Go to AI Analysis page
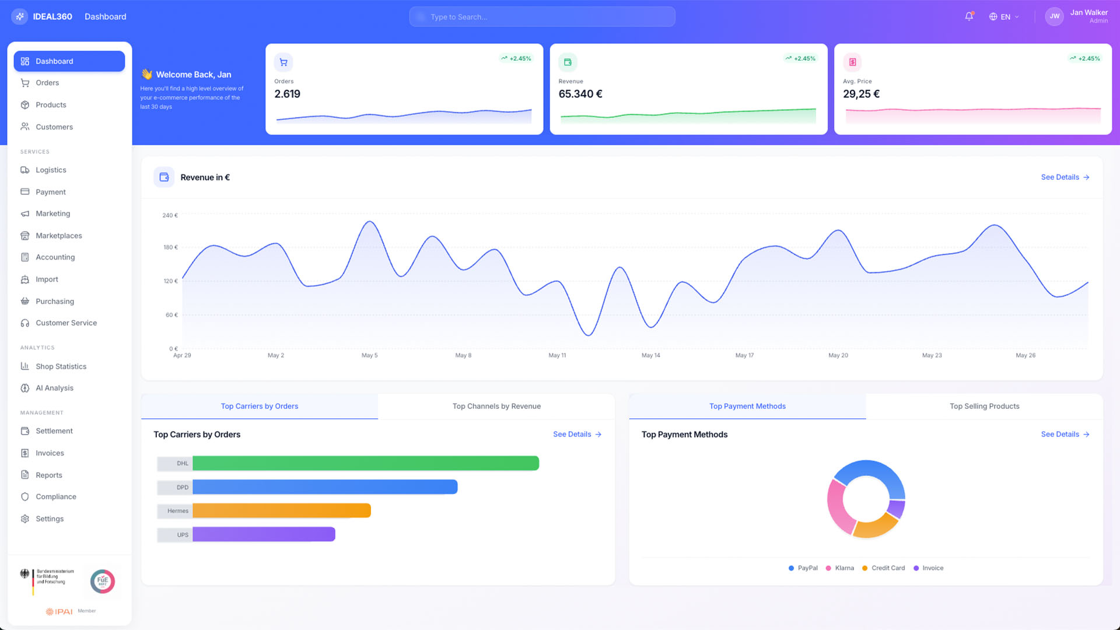The height and width of the screenshot is (630, 1120). tap(54, 388)
